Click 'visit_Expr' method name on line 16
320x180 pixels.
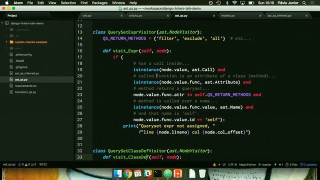[x=125, y=51]
